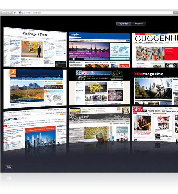Click the back navigation arrow
The height and width of the screenshot is (194, 178).
(x=4, y=13)
